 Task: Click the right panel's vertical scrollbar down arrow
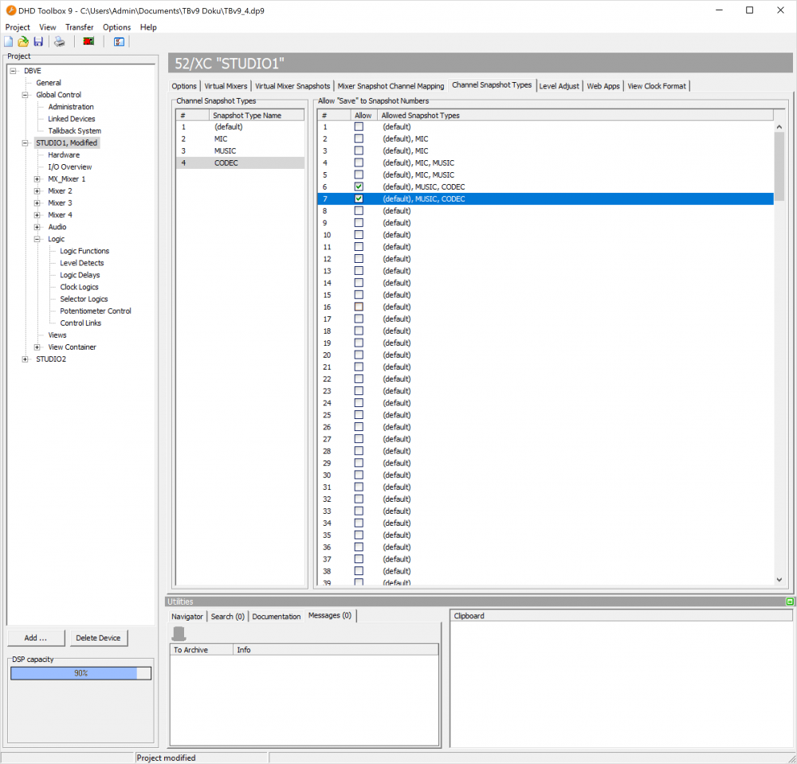coord(779,580)
